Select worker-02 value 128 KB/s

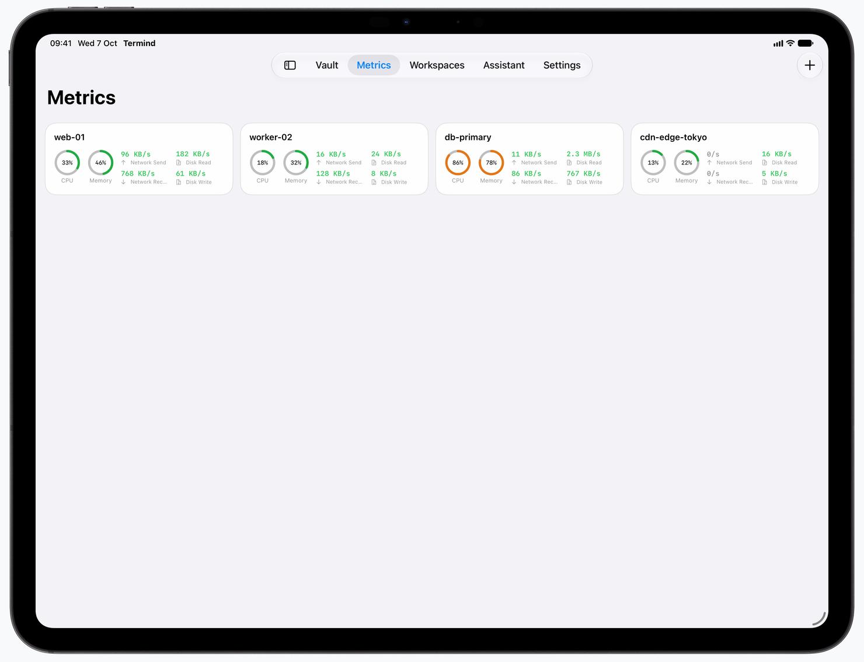tap(333, 173)
